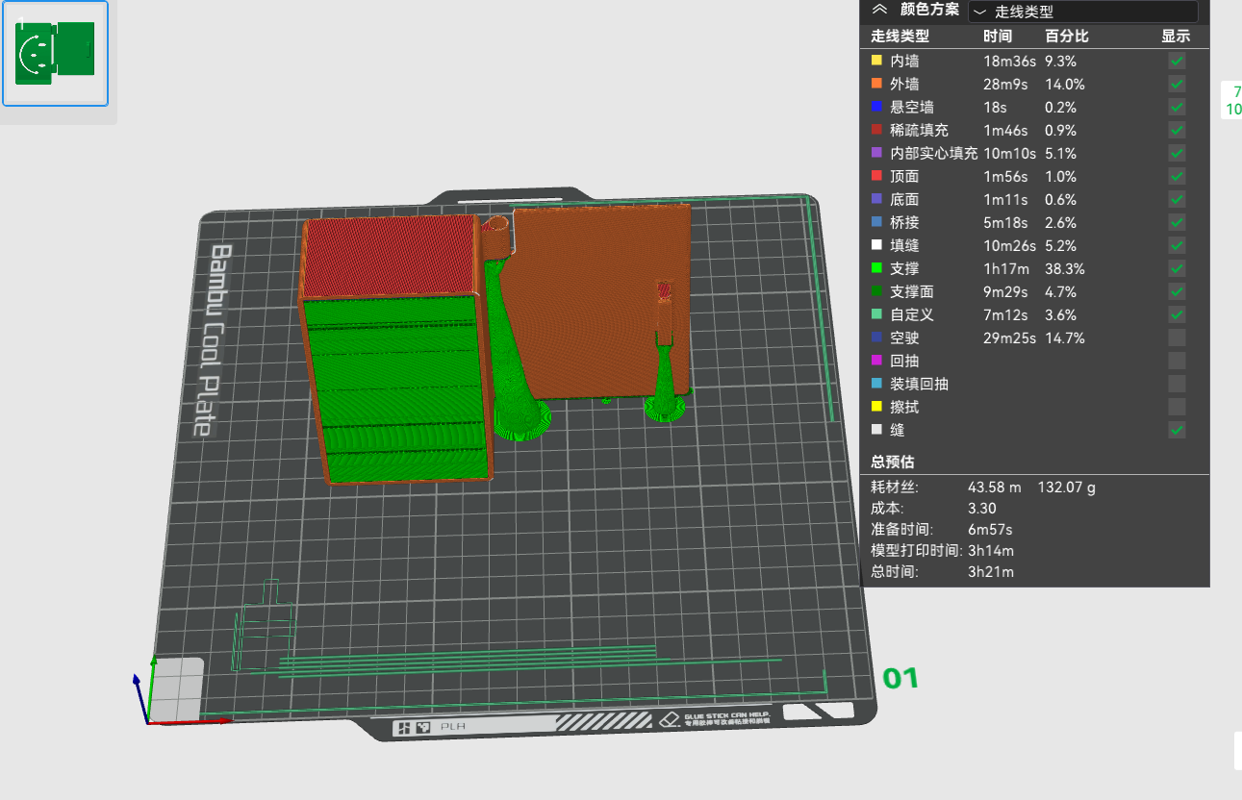Click the 模型打印时间 value 3h14m
This screenshot has height=800, width=1242.
point(991,551)
